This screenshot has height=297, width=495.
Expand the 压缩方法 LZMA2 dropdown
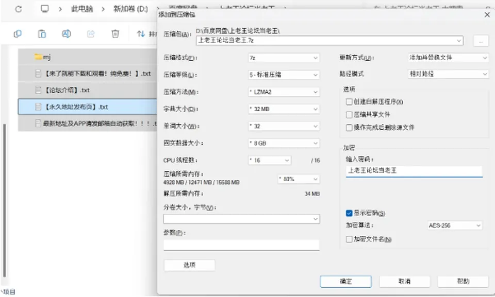(x=284, y=92)
